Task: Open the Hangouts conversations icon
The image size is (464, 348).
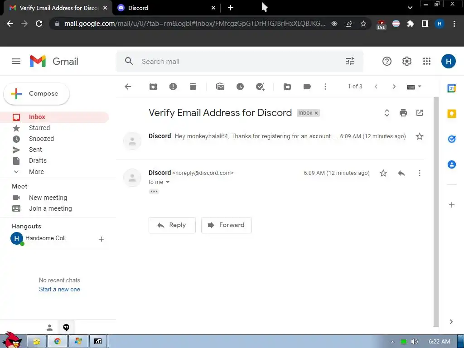Action: point(66,327)
